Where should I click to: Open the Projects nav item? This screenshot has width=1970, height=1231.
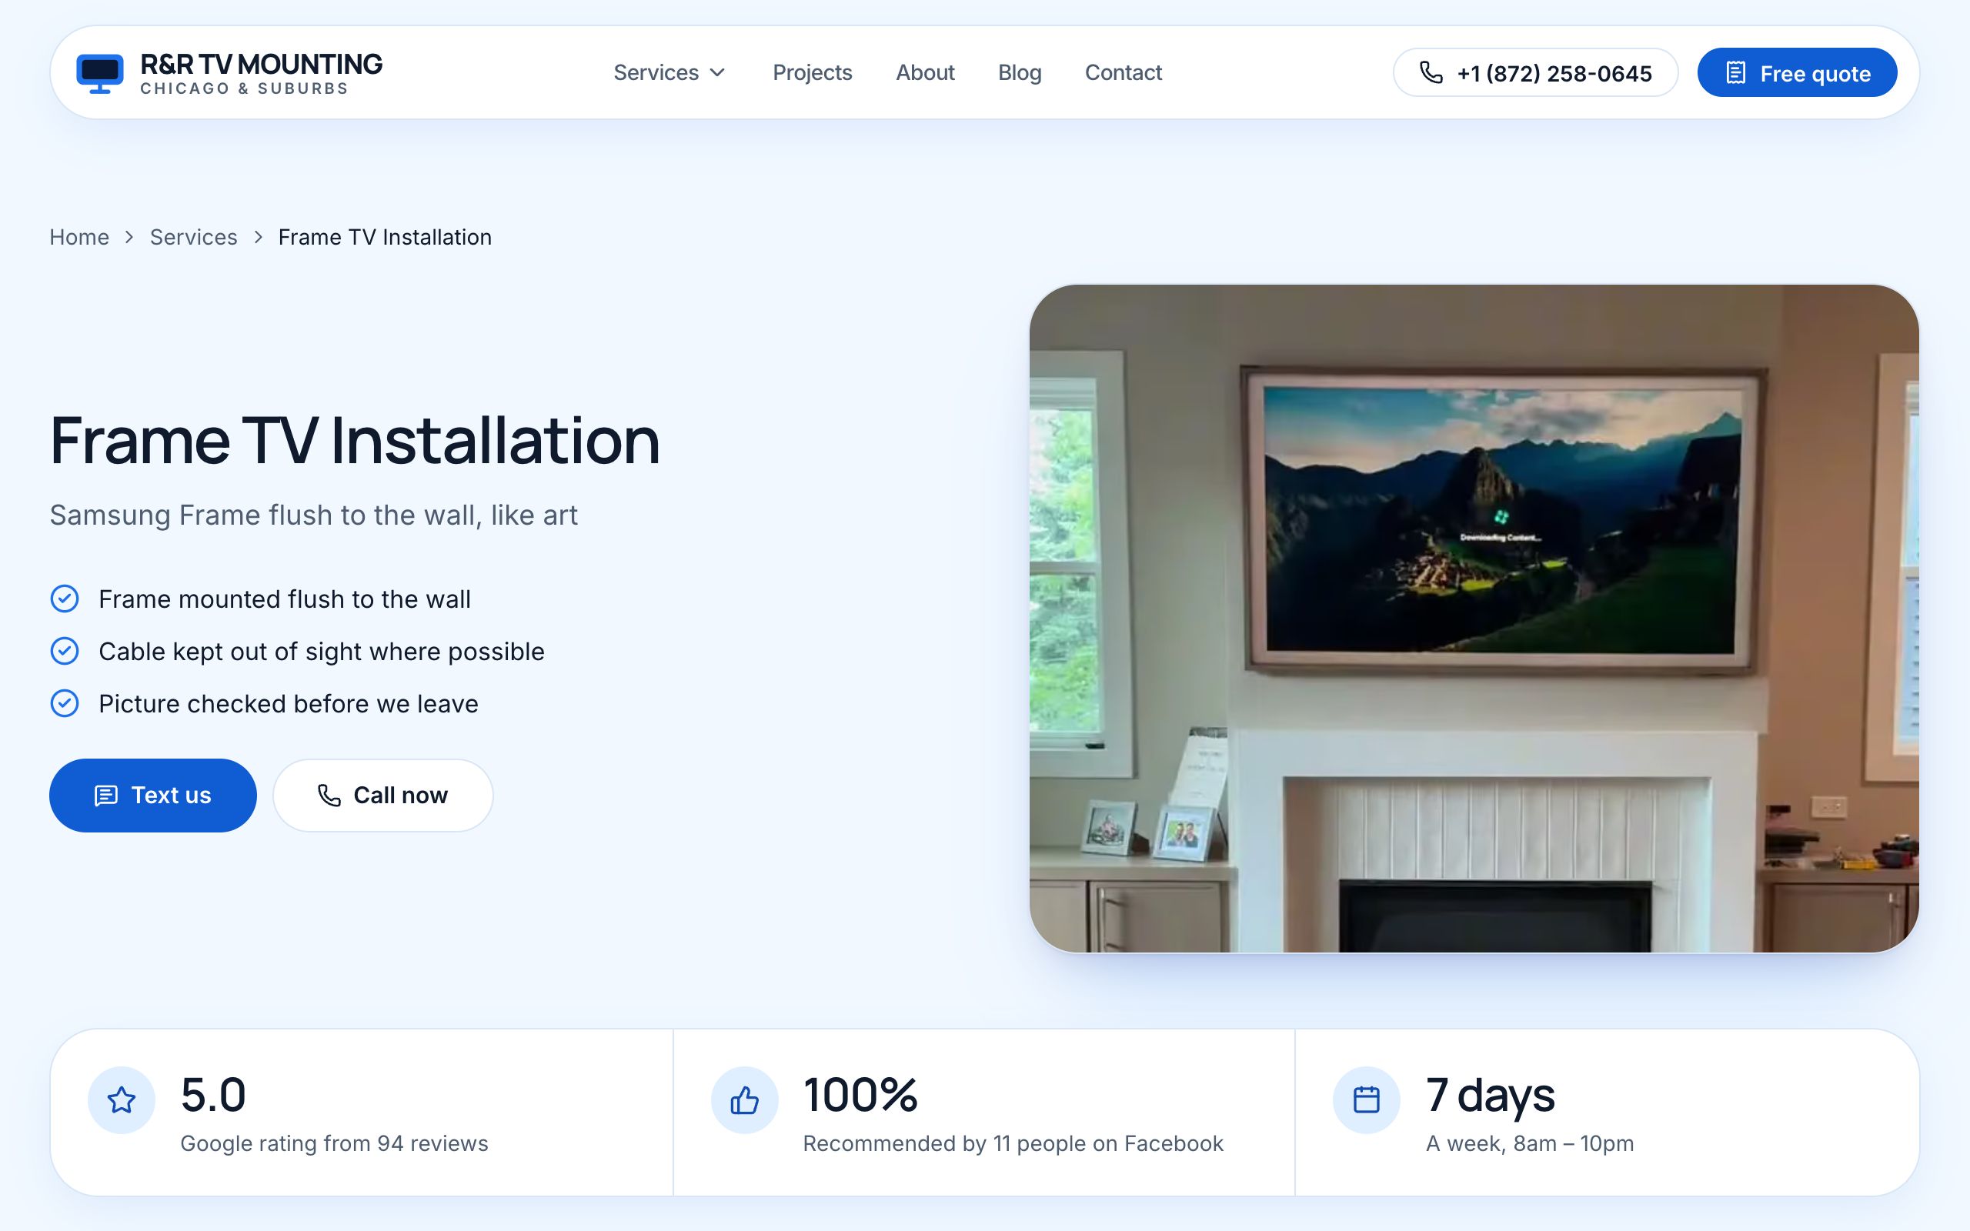812,72
